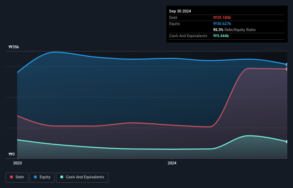Click Cash And Equivalents label in tooltip
The width and height of the screenshot is (293, 188).
188,36
